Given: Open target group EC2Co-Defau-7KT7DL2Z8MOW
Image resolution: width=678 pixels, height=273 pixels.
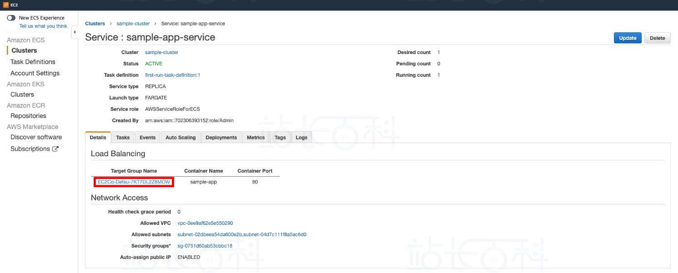Looking at the screenshot, I should point(134,182).
